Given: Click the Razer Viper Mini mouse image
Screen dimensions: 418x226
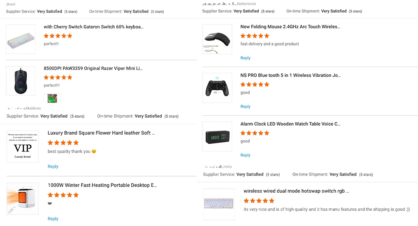Looking at the screenshot, I should pos(21,80).
